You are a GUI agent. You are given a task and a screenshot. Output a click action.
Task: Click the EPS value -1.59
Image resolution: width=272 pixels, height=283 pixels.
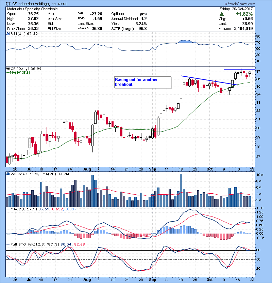click(97, 19)
